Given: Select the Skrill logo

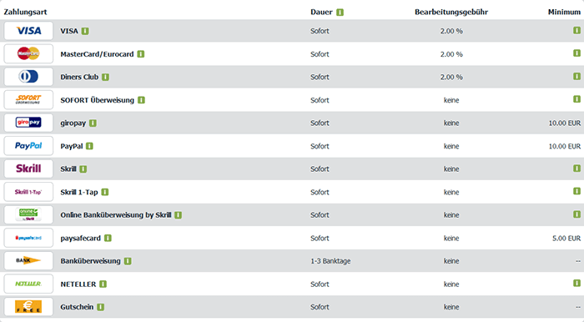Looking at the screenshot, I should (28, 169).
